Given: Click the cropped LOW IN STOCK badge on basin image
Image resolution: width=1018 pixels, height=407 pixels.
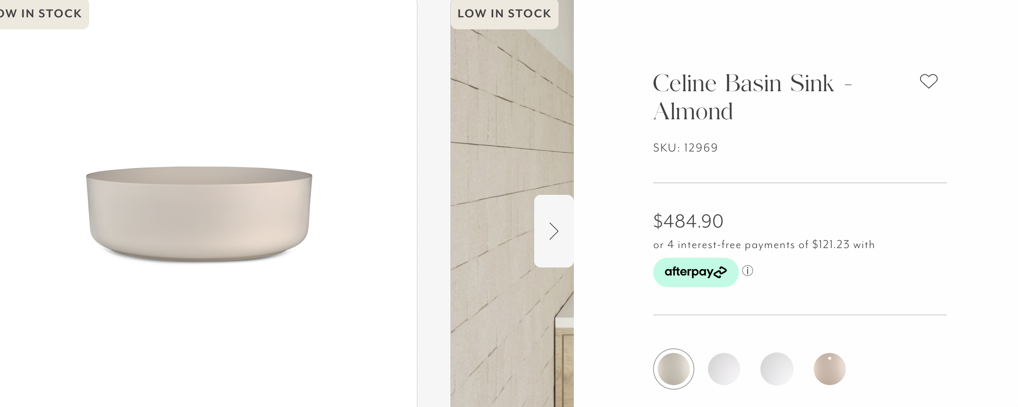Looking at the screenshot, I should click(x=41, y=14).
